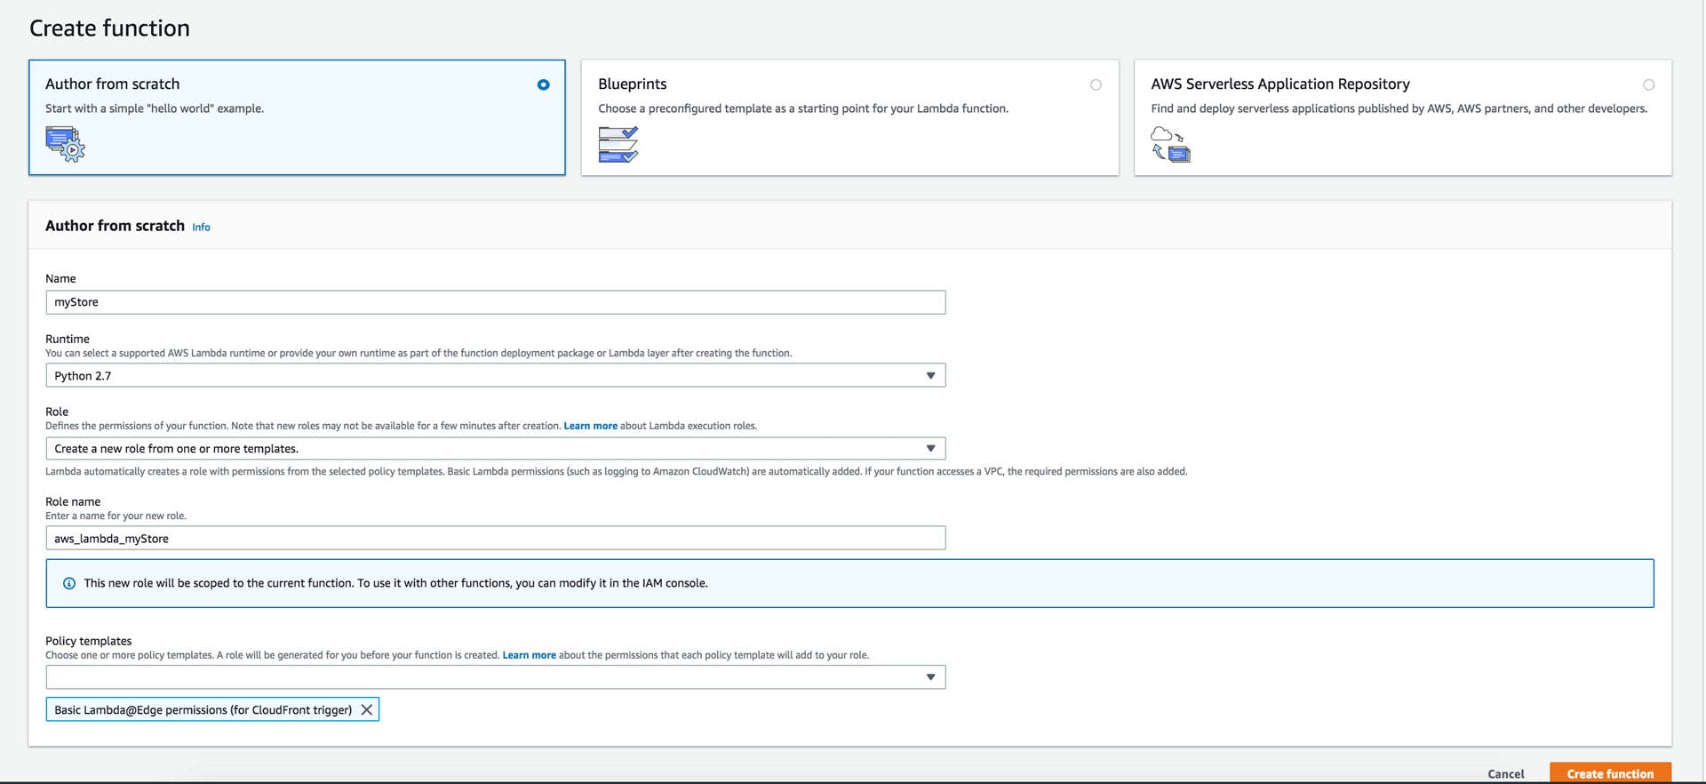
Task: Open the Role dropdown for new role templates
Action: tap(495, 448)
